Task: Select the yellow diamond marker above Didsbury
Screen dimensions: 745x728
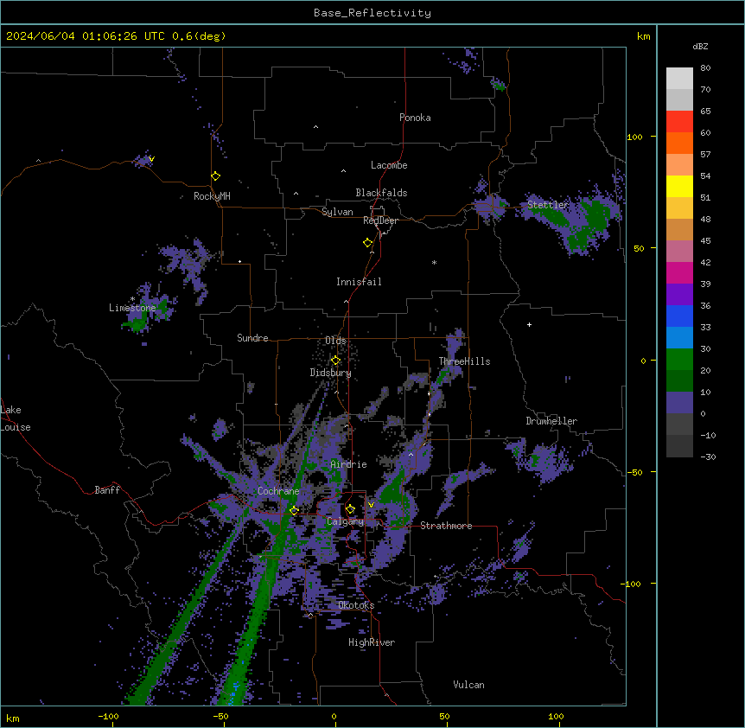Action: pyautogui.click(x=335, y=361)
